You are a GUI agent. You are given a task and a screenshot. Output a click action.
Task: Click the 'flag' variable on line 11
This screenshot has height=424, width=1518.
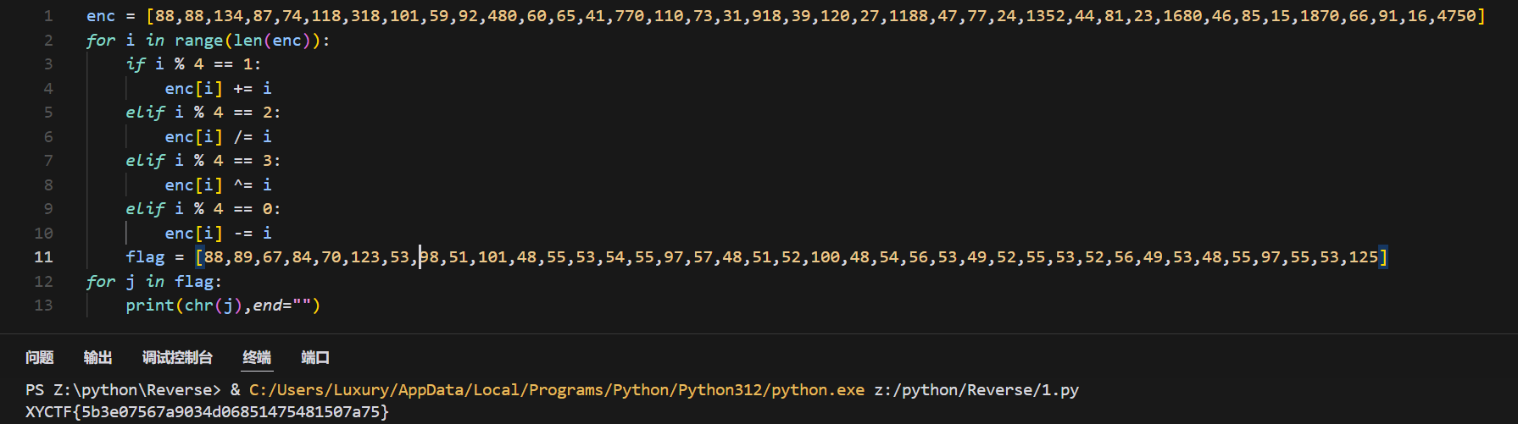145,257
